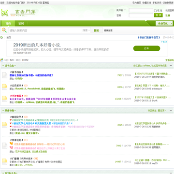Click the forgot password link beside remember checkbox

(x=170, y=10)
